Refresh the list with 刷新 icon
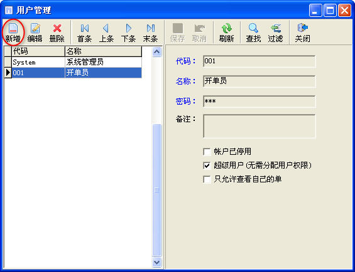Image resolution: width=355 pixels, height=272 pixels. pyautogui.click(x=226, y=33)
